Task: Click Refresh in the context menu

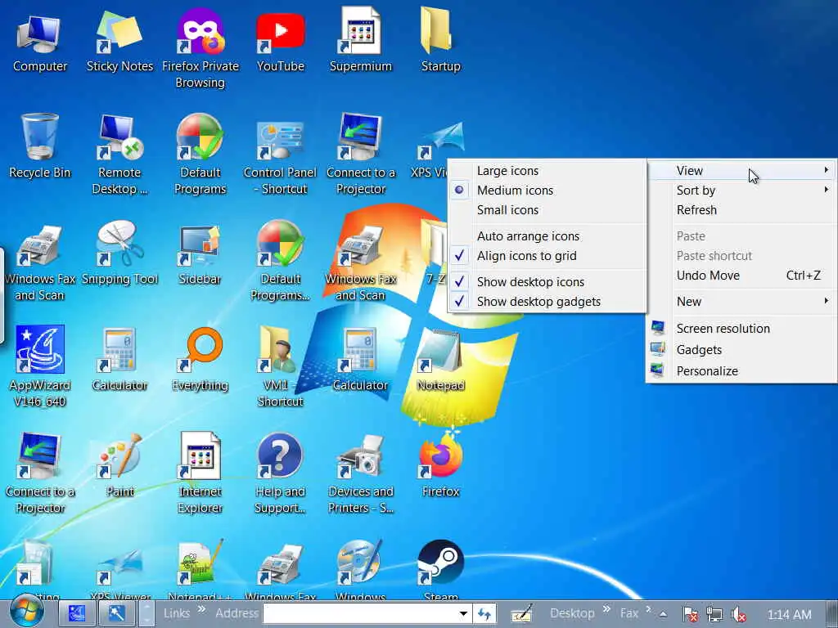Action: 741,210
